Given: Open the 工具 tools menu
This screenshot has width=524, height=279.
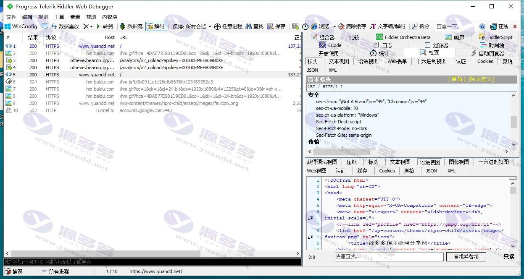Looking at the screenshot, I should tap(59, 17).
